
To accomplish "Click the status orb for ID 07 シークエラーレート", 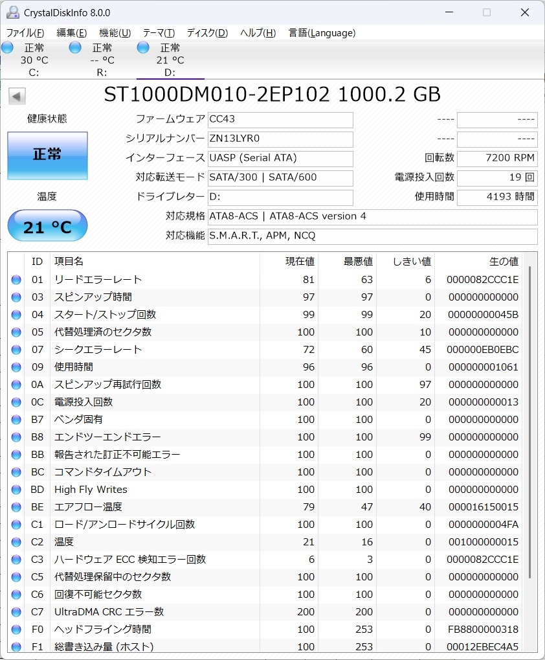I will pos(16,349).
